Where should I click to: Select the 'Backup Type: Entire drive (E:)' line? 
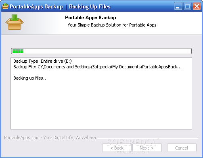click(x=42, y=61)
